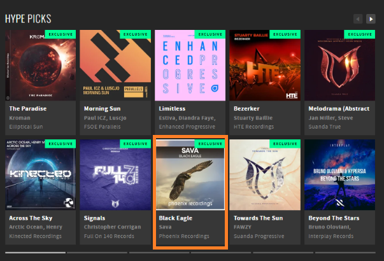Open label Suanda Progressive
The image size is (384, 261).
[x=259, y=236]
